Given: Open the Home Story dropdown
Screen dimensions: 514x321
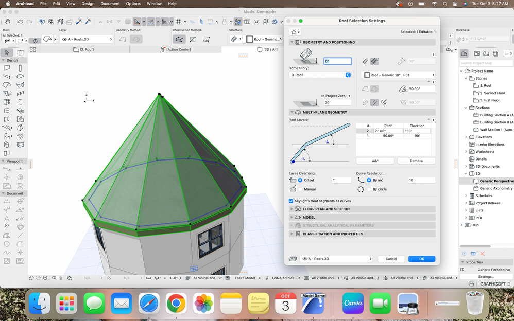Looking at the screenshot, I should point(320,75).
